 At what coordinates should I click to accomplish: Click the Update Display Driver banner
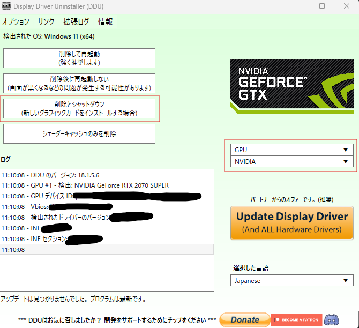(292, 223)
